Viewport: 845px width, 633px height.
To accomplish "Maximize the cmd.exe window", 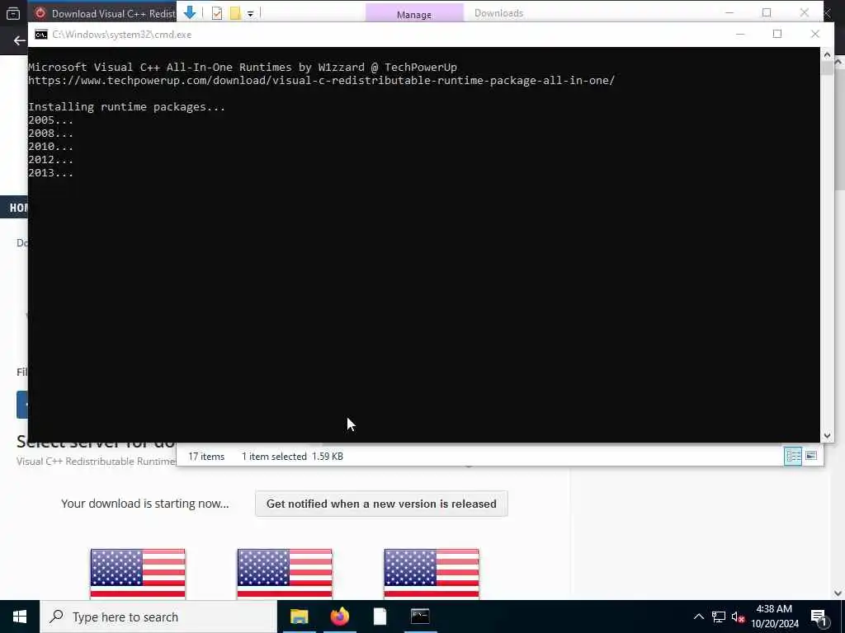I will [777, 34].
